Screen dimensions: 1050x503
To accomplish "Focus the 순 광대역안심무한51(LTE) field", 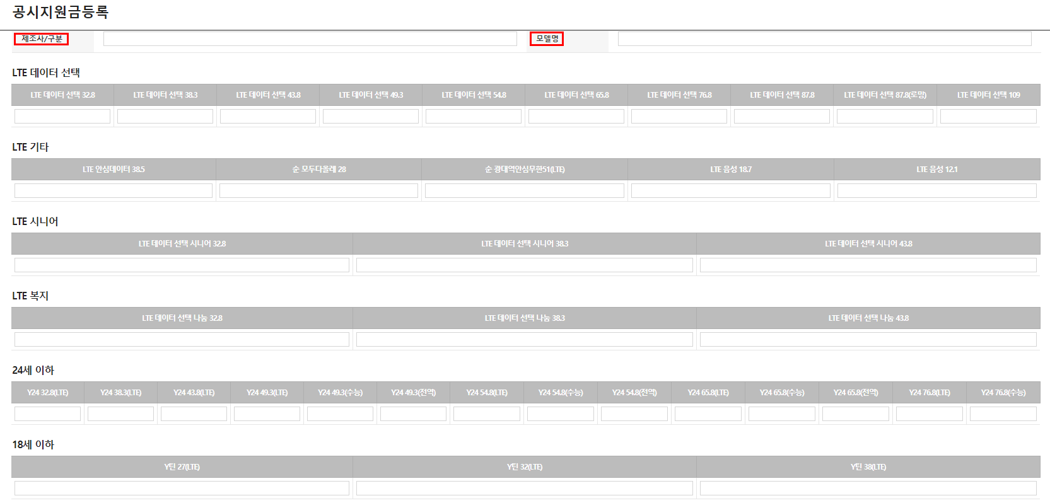I will click(x=525, y=191).
